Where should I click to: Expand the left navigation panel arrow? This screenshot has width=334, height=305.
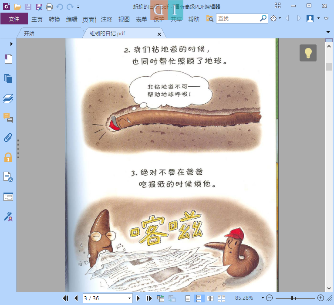coord(11,44)
